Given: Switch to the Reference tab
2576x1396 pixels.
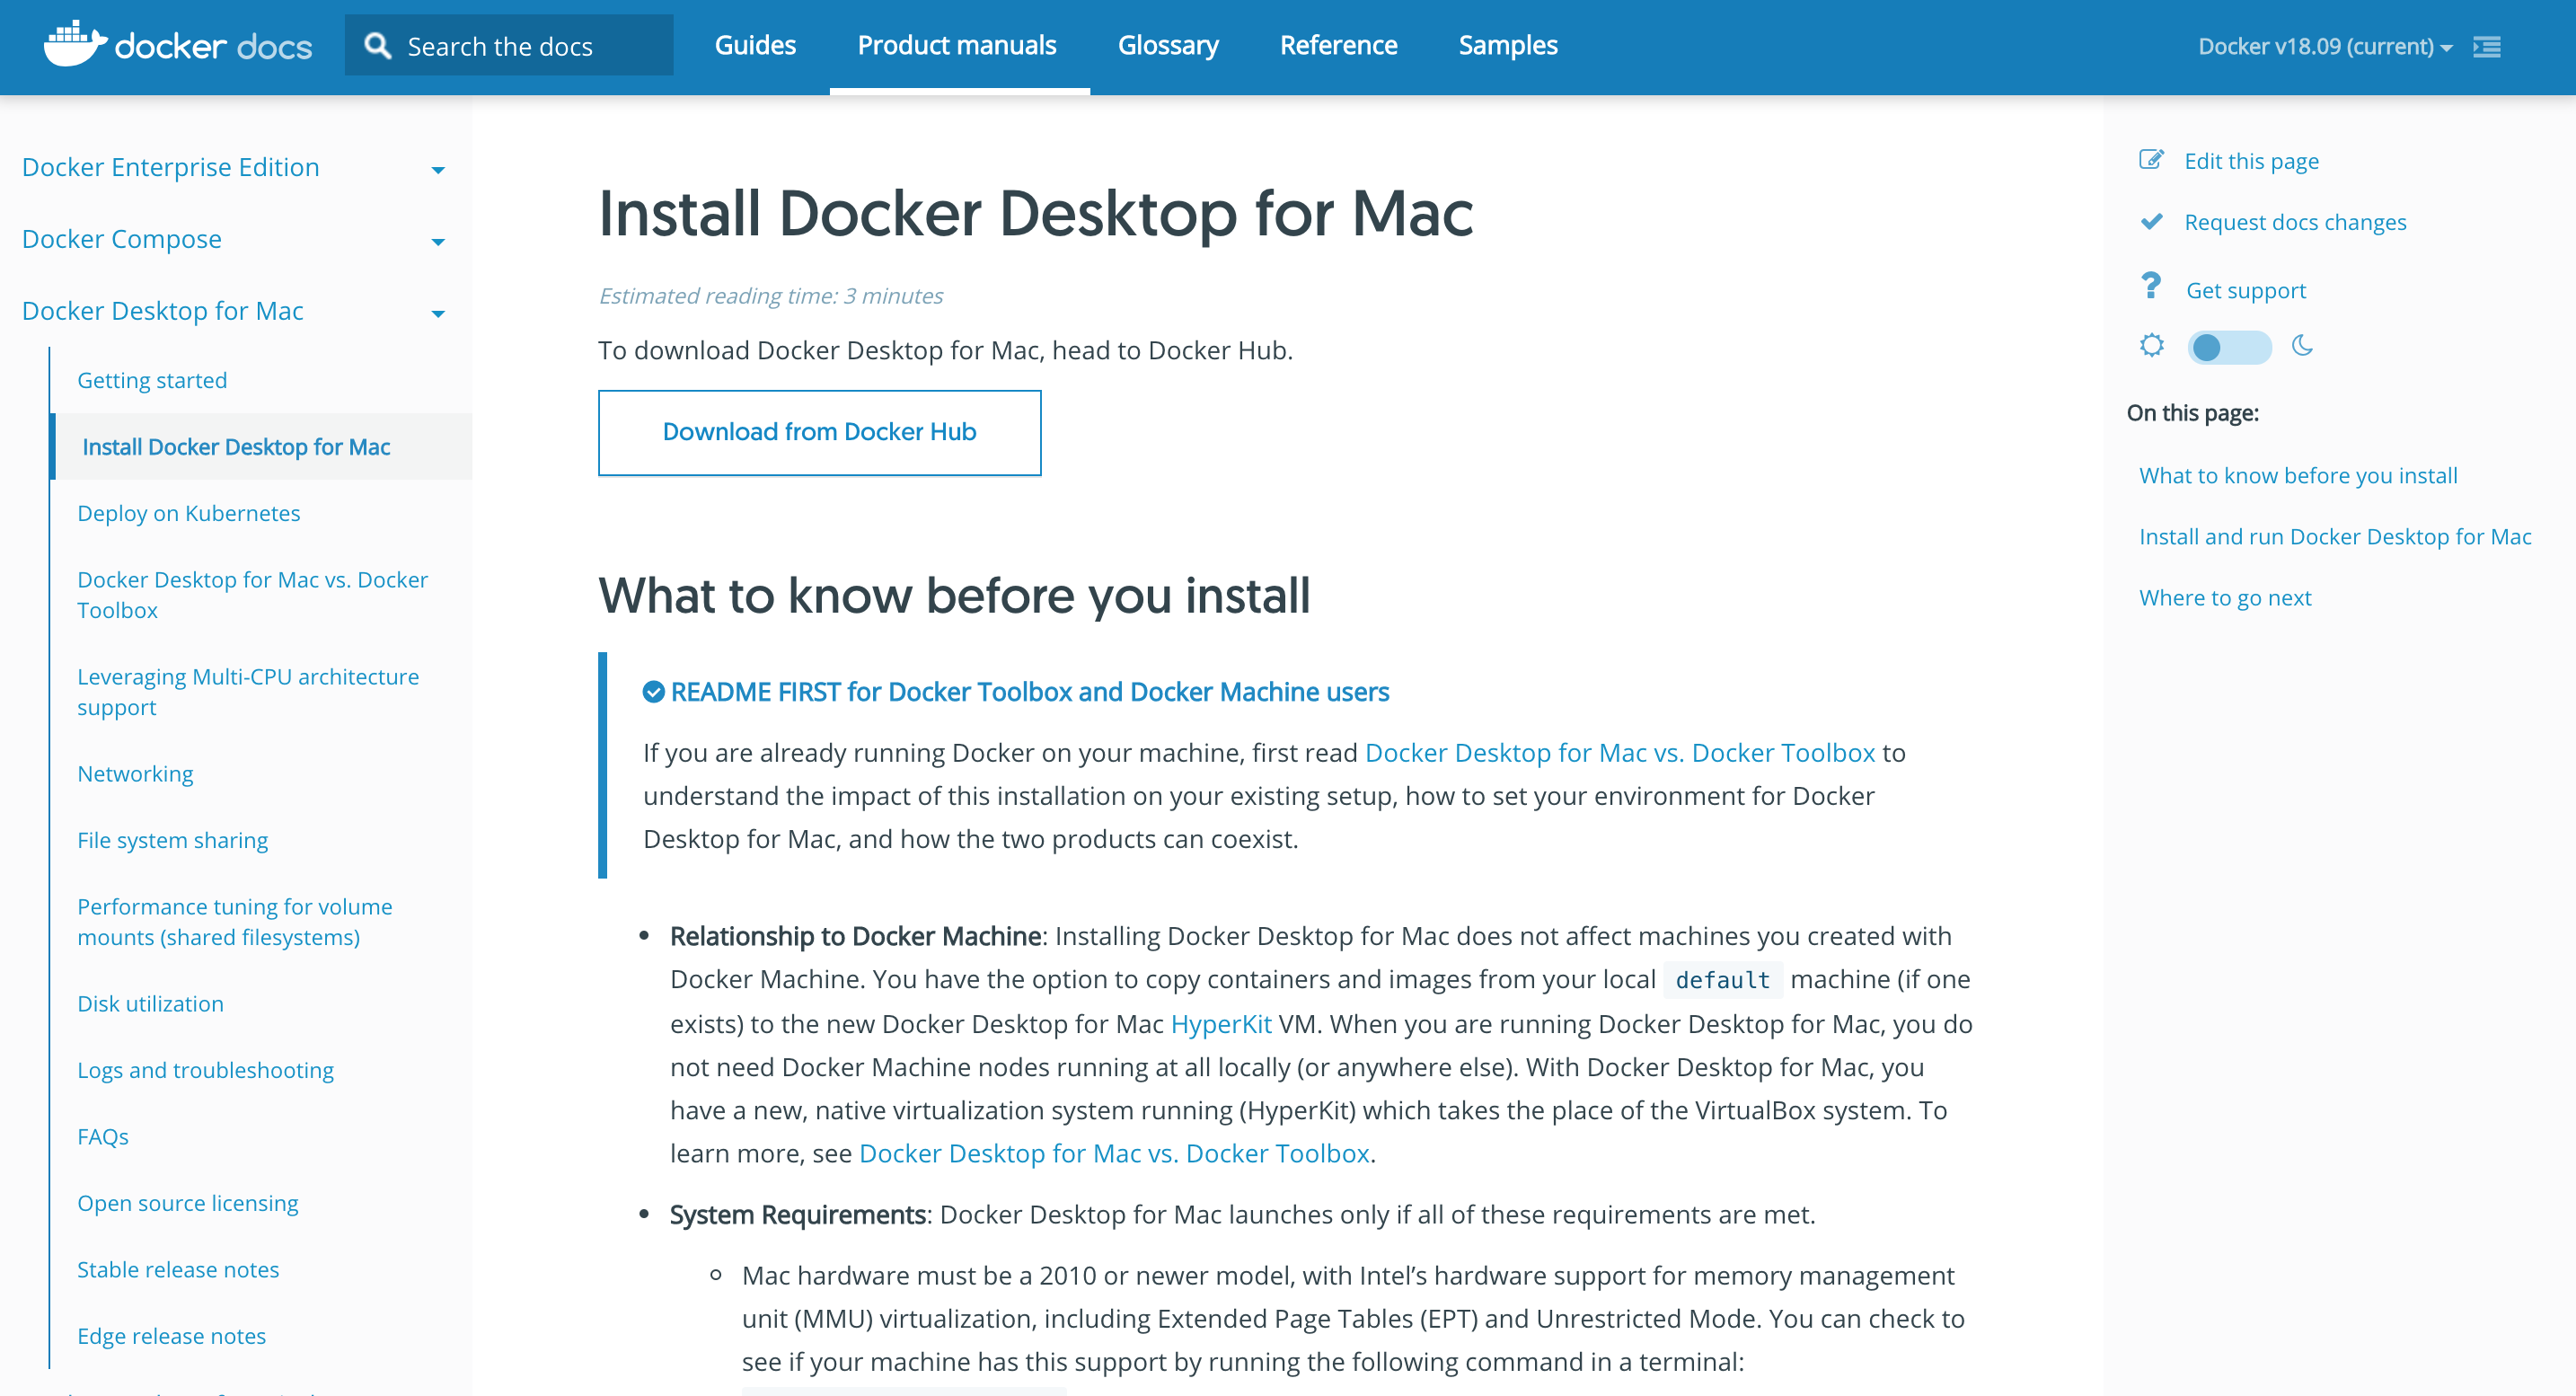Looking at the screenshot, I should click(1338, 46).
